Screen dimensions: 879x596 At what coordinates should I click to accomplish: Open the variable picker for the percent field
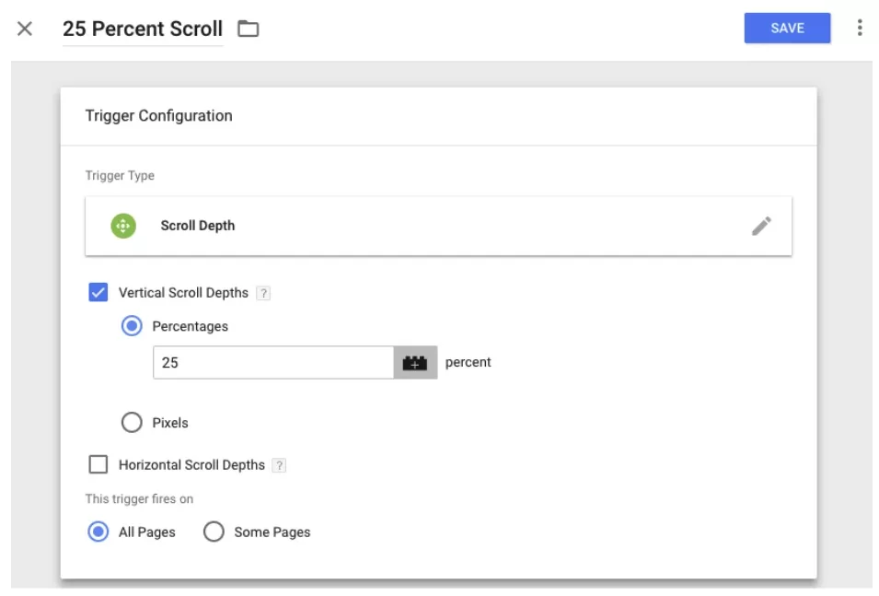[413, 362]
